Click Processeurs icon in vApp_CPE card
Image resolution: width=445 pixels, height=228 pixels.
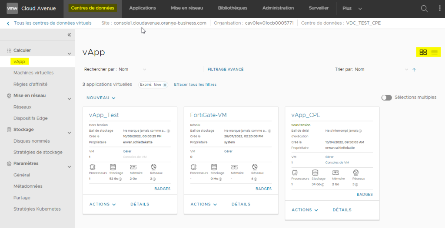pyautogui.click(x=295, y=173)
